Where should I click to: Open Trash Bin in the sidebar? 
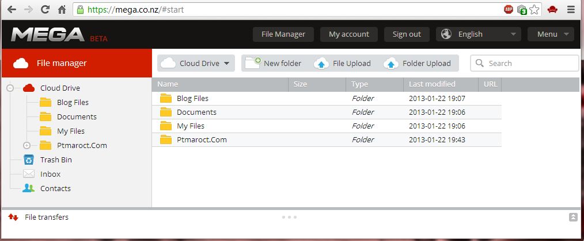[x=56, y=160]
